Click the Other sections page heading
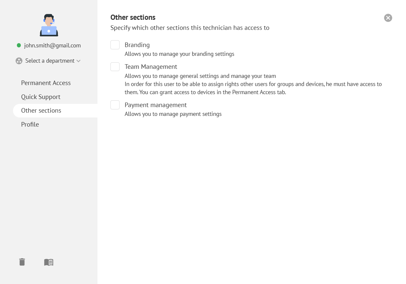The image size is (406, 284). click(133, 18)
